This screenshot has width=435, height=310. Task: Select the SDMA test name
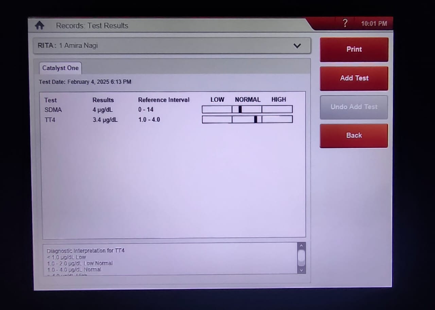53,110
